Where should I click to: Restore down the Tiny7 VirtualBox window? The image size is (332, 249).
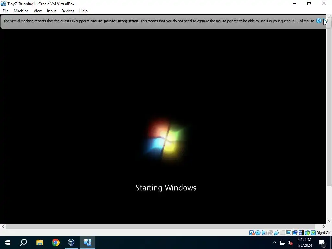(309, 4)
